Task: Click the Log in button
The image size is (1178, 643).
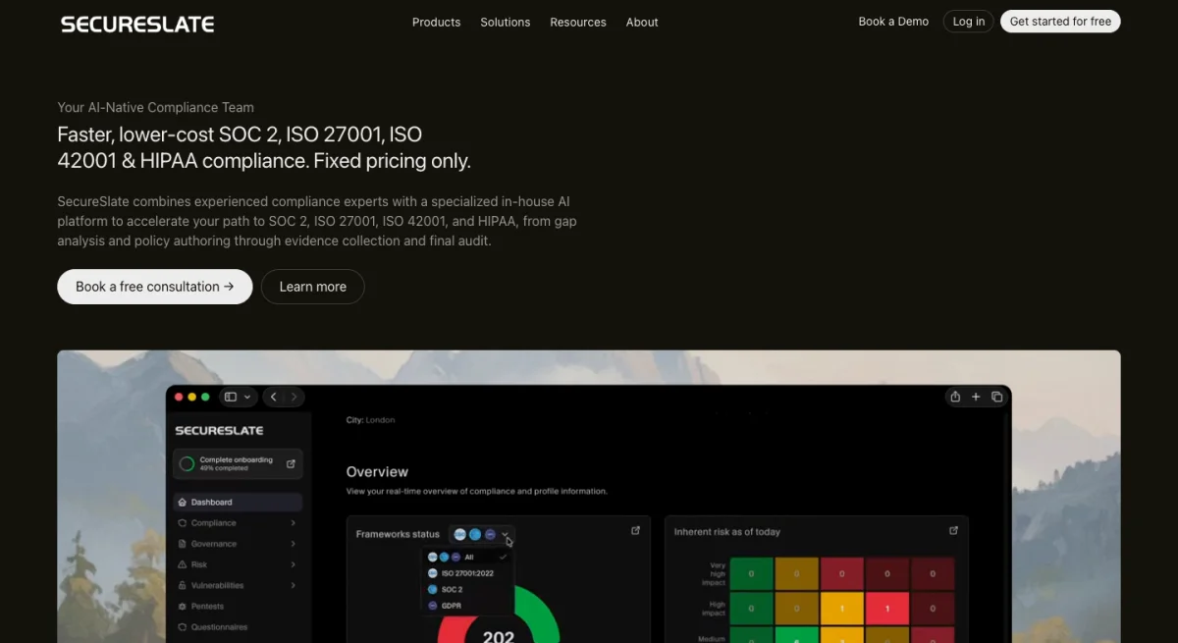Action: [968, 22]
